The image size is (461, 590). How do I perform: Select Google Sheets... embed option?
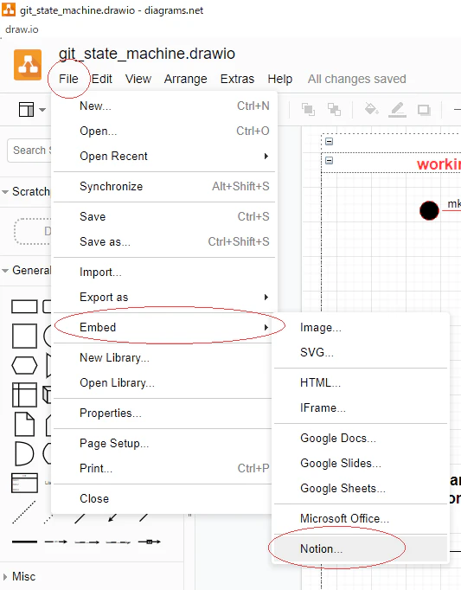tap(361, 489)
